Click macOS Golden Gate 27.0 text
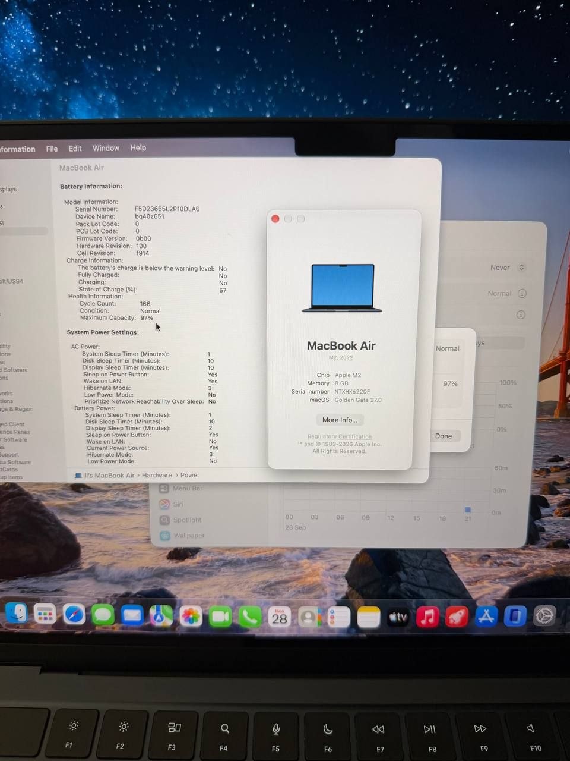Image resolution: width=570 pixels, height=761 pixels. pyautogui.click(x=358, y=400)
